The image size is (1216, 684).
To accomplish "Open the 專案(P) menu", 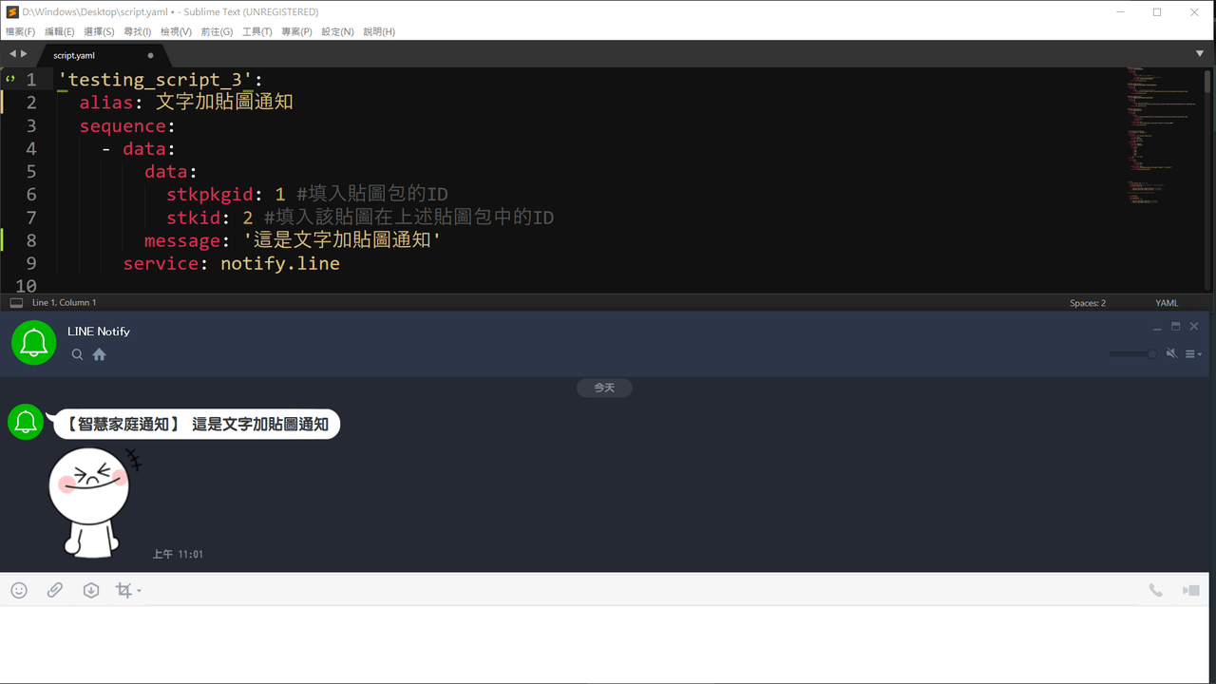I will pos(296,31).
